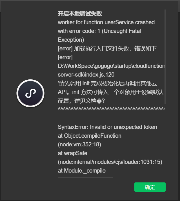Click the 开启本地调试失败 heading
Viewport: 180px width, 201px height.
(x=80, y=14)
